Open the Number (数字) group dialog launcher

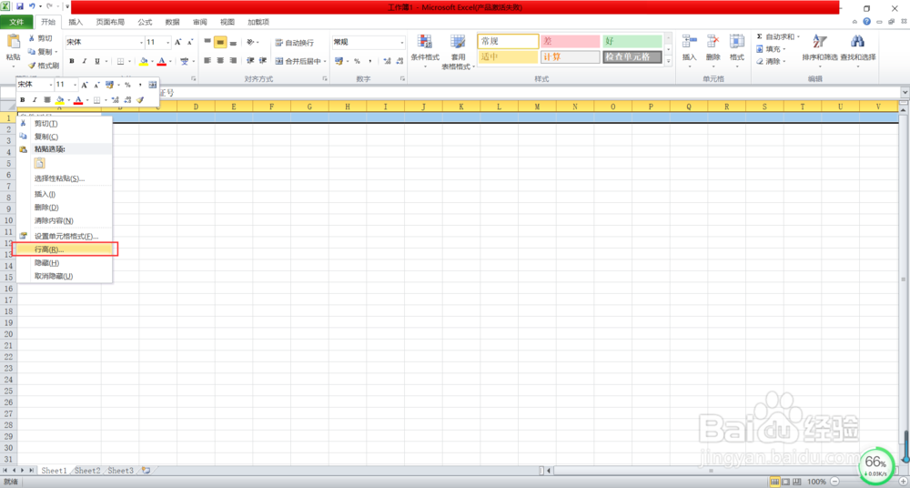point(402,78)
